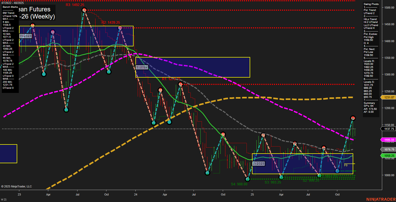This screenshot has width=396, height=202.
Task: Click the Levels S: heading
Action: tap(369, 82)
